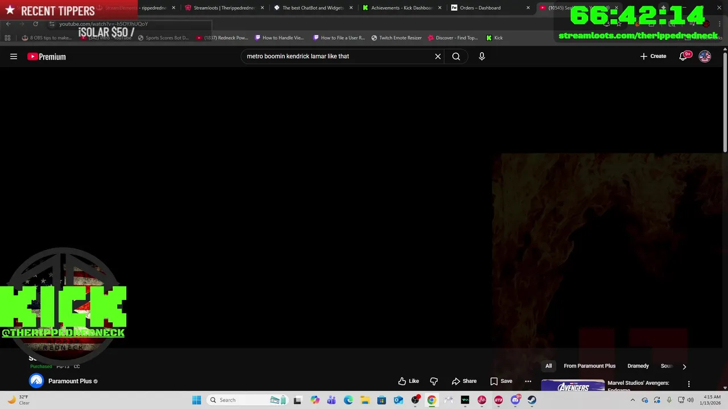Viewport: 728px width, 409px height.
Task: Open Twitch Emote Resizer bookmark
Action: tap(396, 38)
